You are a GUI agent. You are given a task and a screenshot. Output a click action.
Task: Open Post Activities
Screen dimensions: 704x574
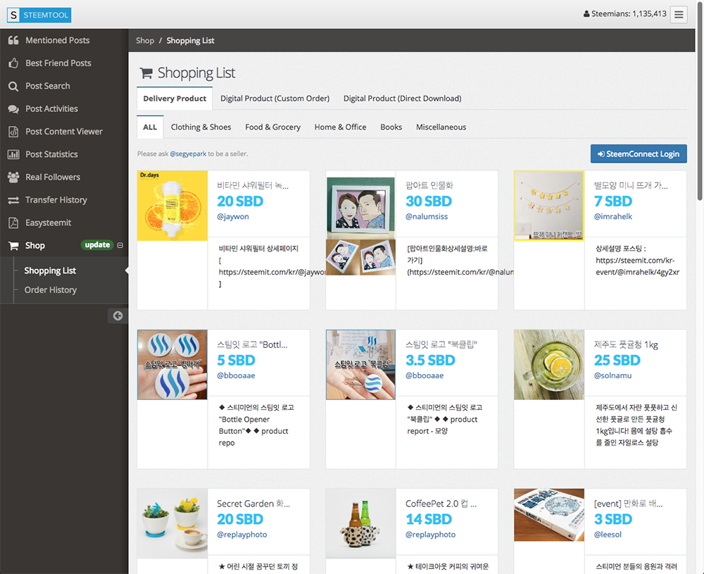51,109
